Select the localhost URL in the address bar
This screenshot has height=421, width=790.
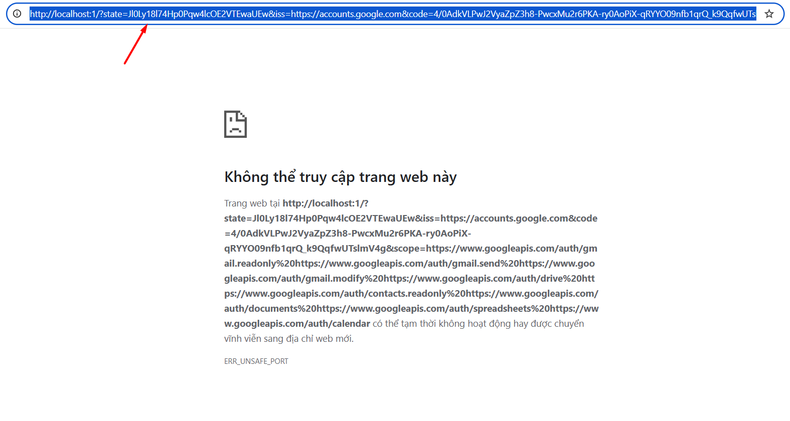(393, 14)
